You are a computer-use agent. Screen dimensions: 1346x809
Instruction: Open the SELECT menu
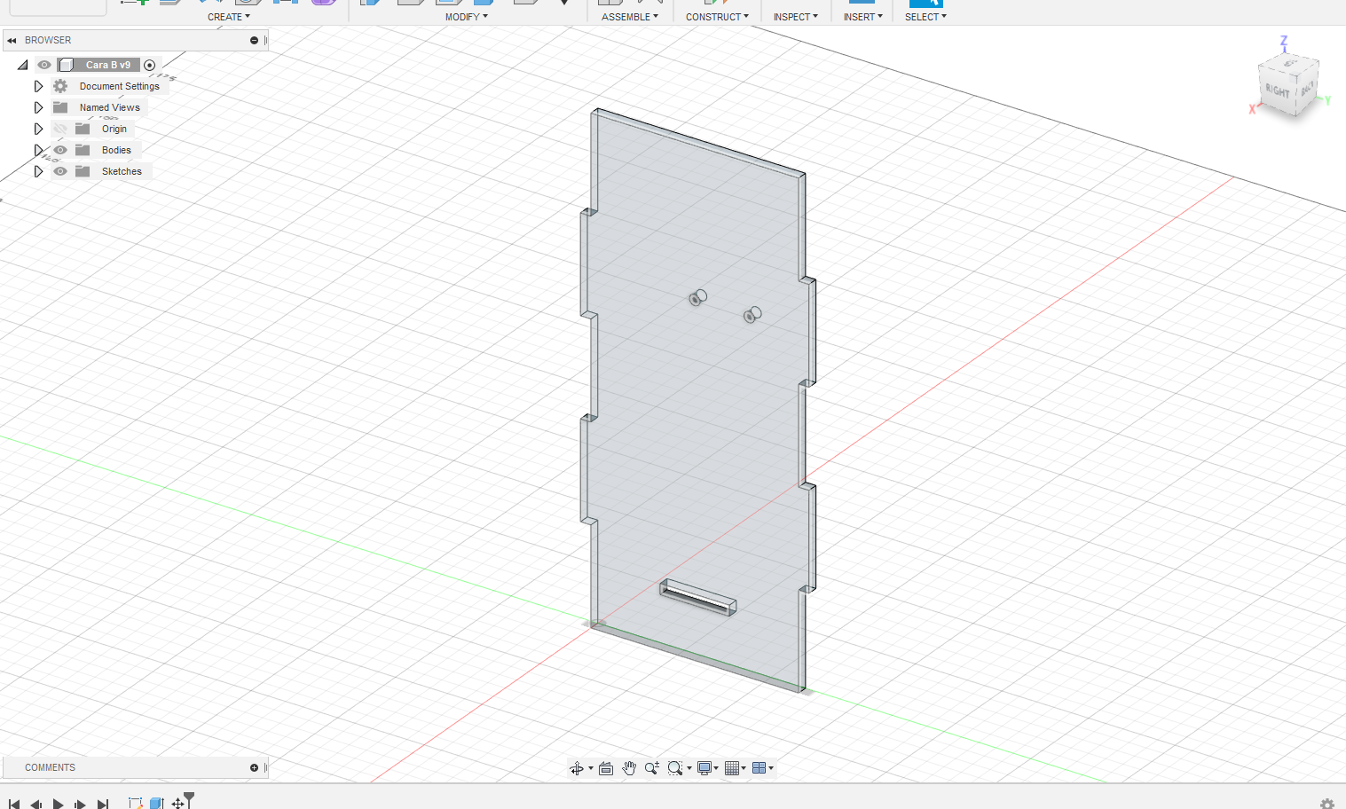coord(925,17)
